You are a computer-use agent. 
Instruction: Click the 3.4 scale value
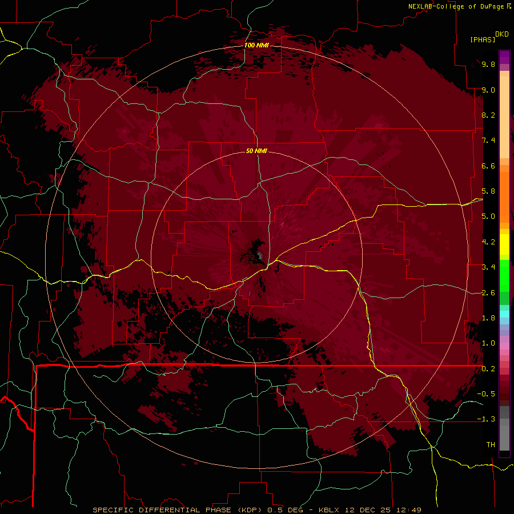pos(488,267)
